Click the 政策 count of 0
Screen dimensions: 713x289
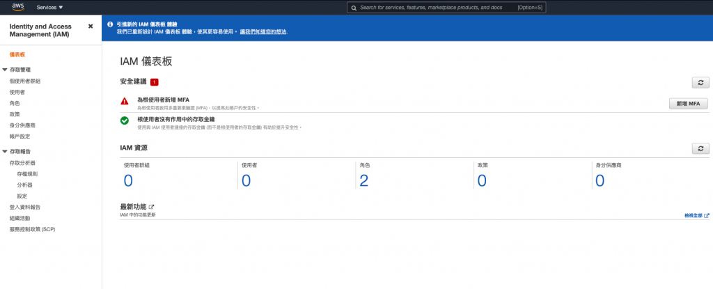(x=482, y=180)
